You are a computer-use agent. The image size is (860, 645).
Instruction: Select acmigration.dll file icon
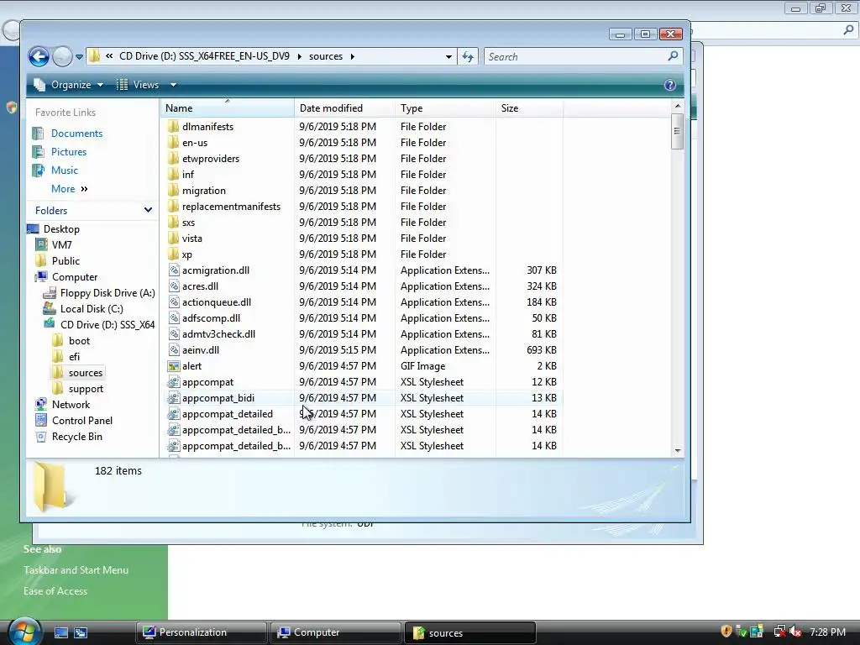pyautogui.click(x=173, y=270)
